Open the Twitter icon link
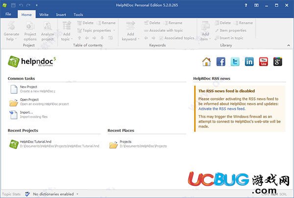This screenshot has width=294, height=198. coord(235,61)
